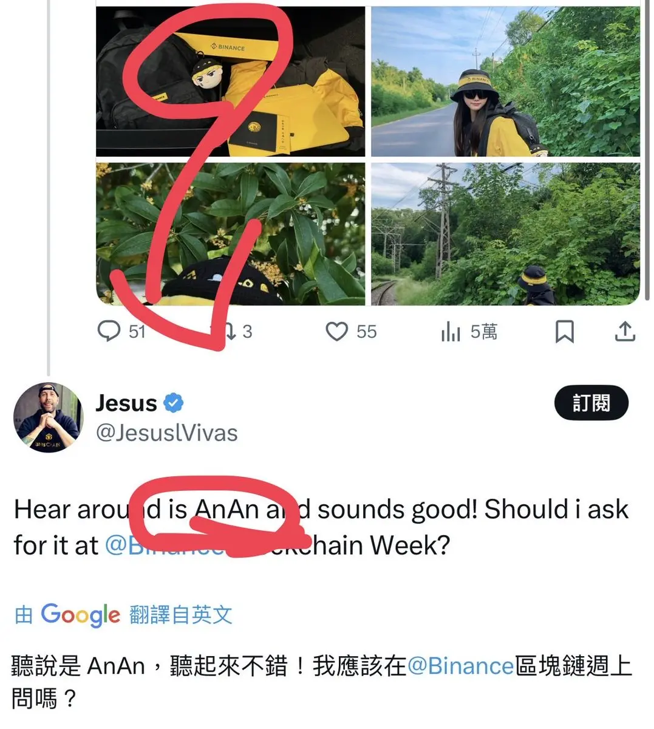This screenshot has height=729, width=654.
Task: Bookmark the post
Action: (x=565, y=332)
